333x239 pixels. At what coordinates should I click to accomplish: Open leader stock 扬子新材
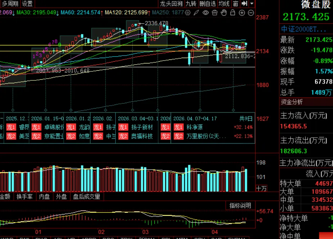coord(142,127)
